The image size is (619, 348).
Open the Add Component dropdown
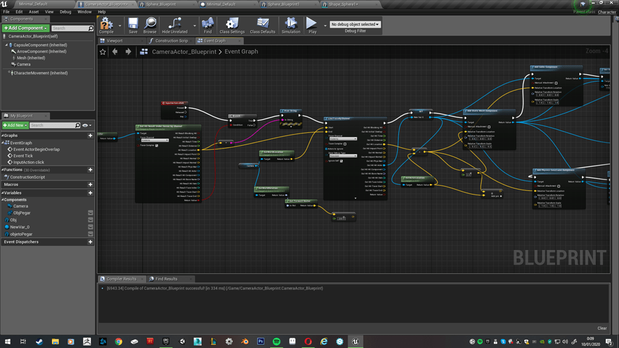pyautogui.click(x=25, y=28)
